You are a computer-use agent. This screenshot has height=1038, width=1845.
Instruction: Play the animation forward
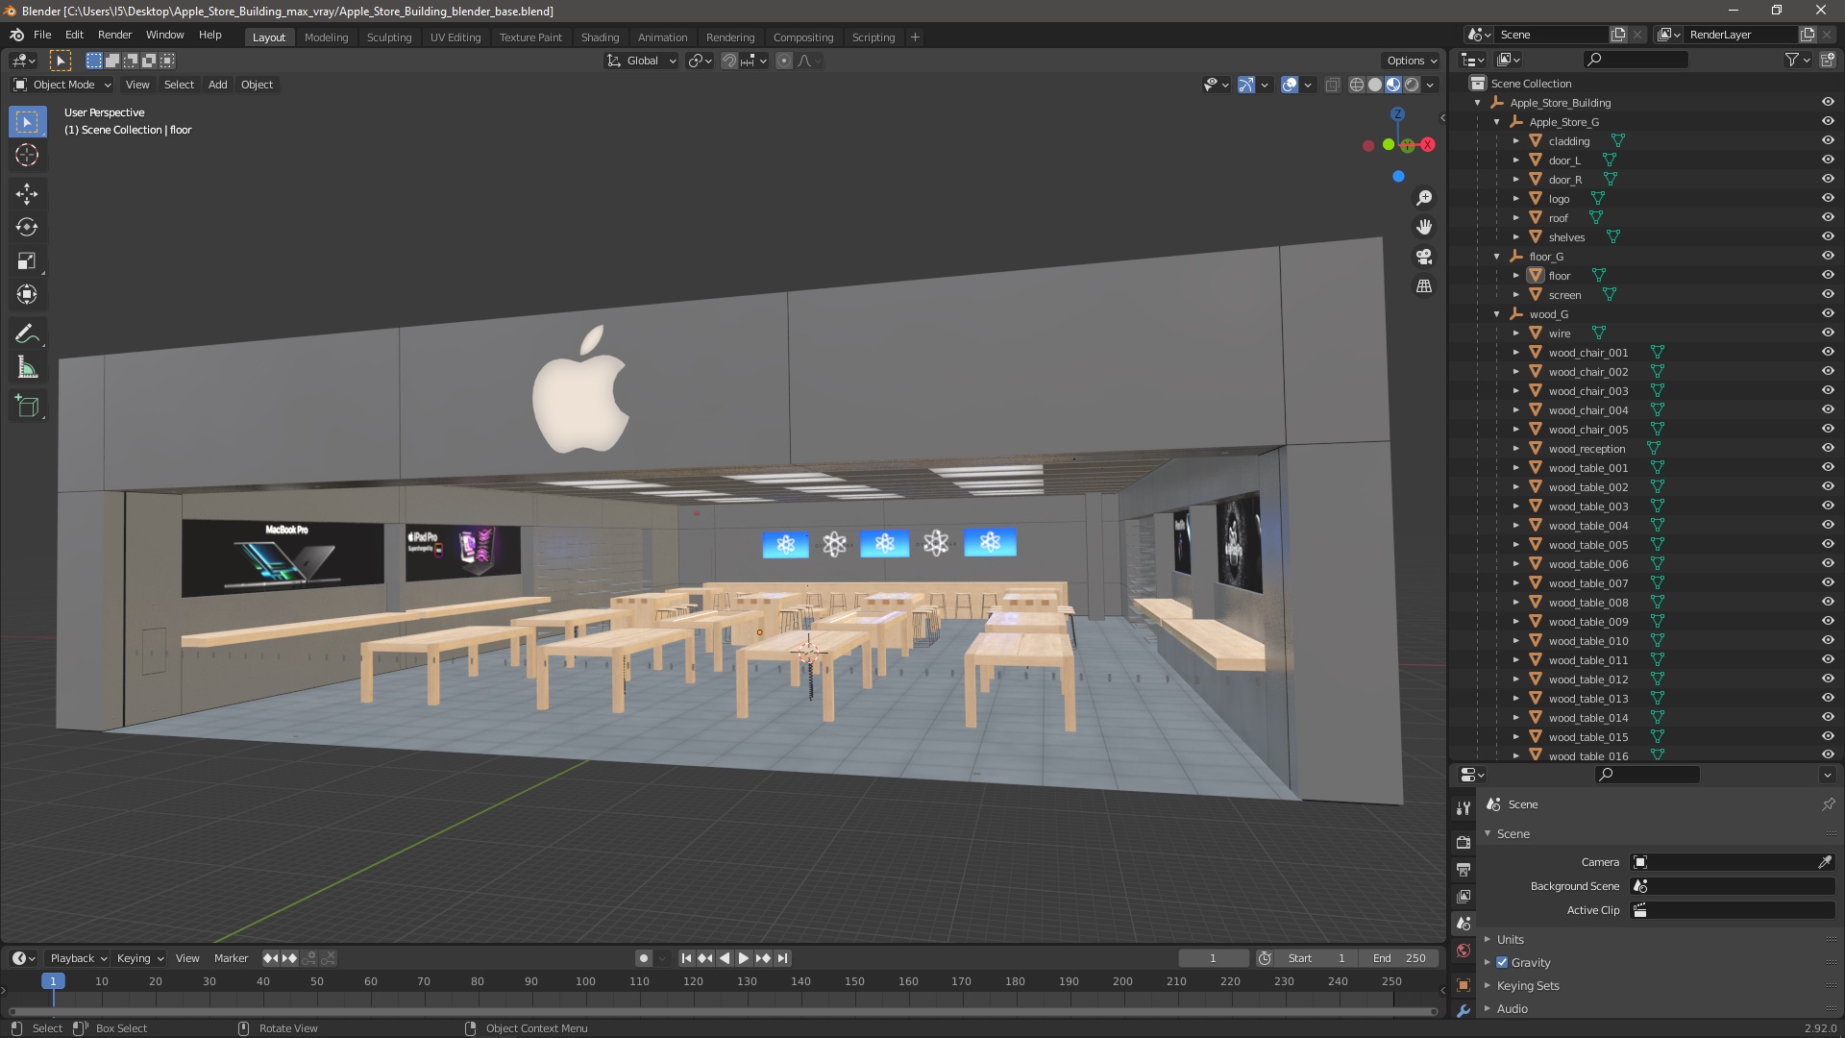744,958
